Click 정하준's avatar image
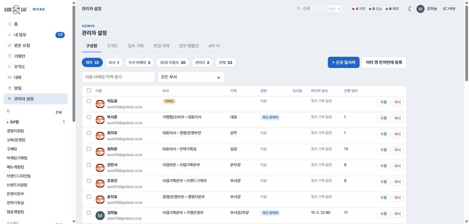Screen dimensions: 469x224 click(x=100, y=152)
